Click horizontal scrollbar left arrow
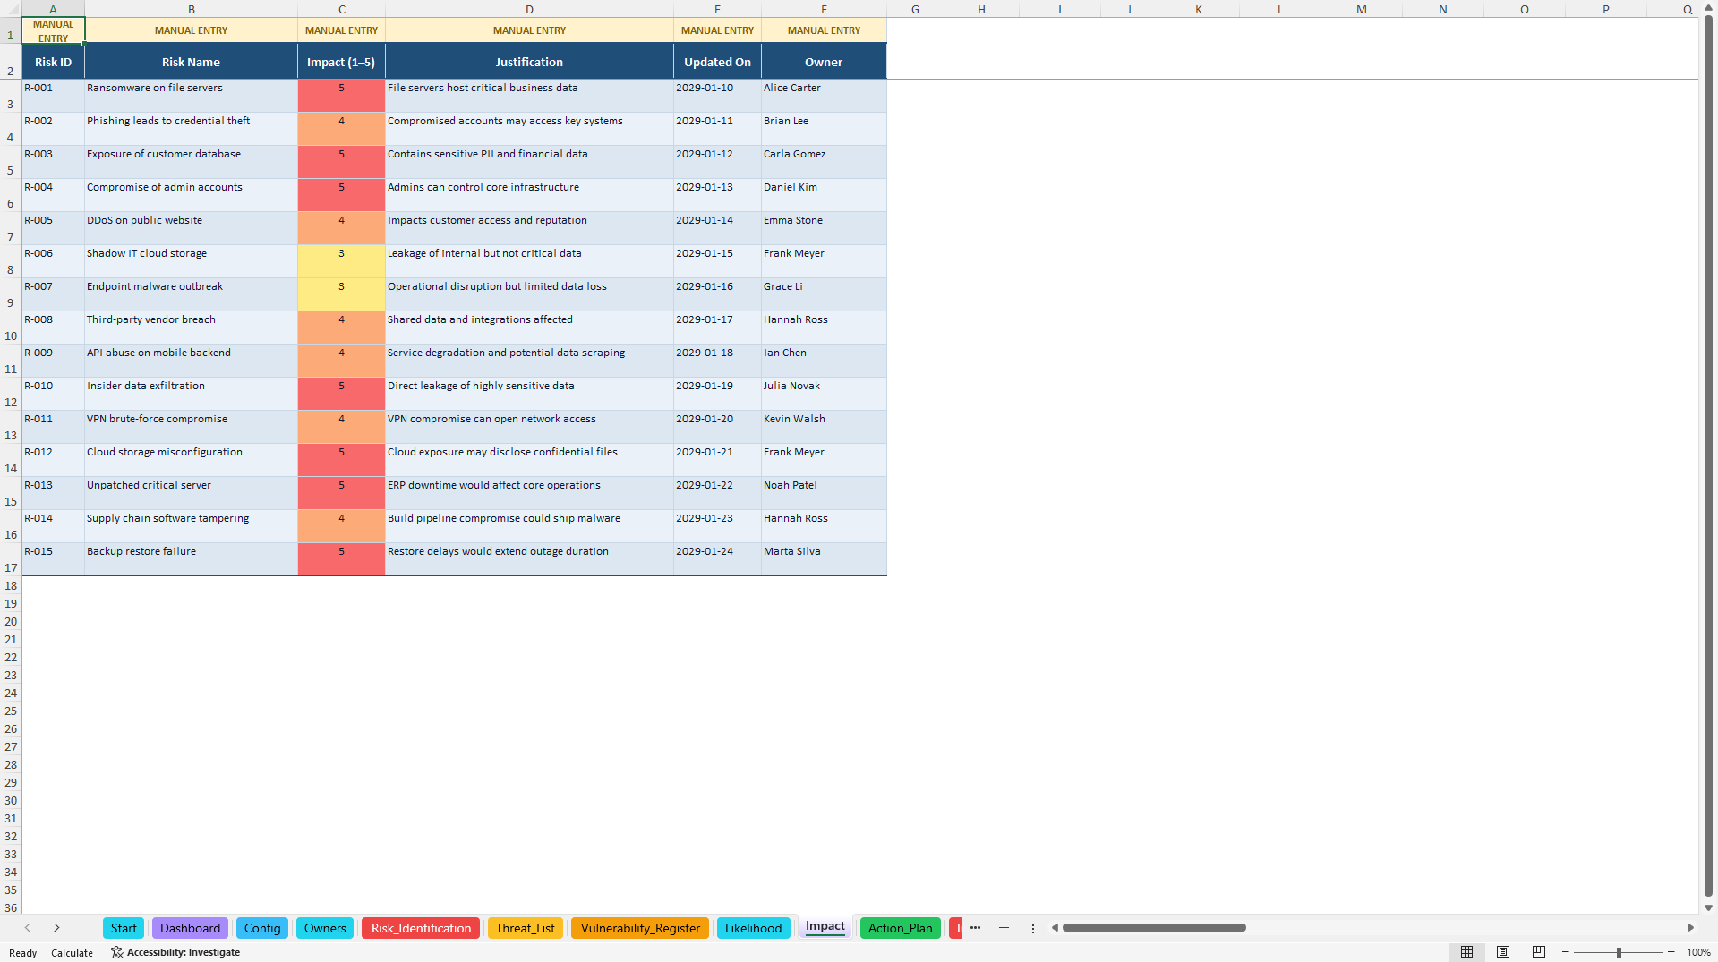1718x962 pixels. (x=1055, y=928)
